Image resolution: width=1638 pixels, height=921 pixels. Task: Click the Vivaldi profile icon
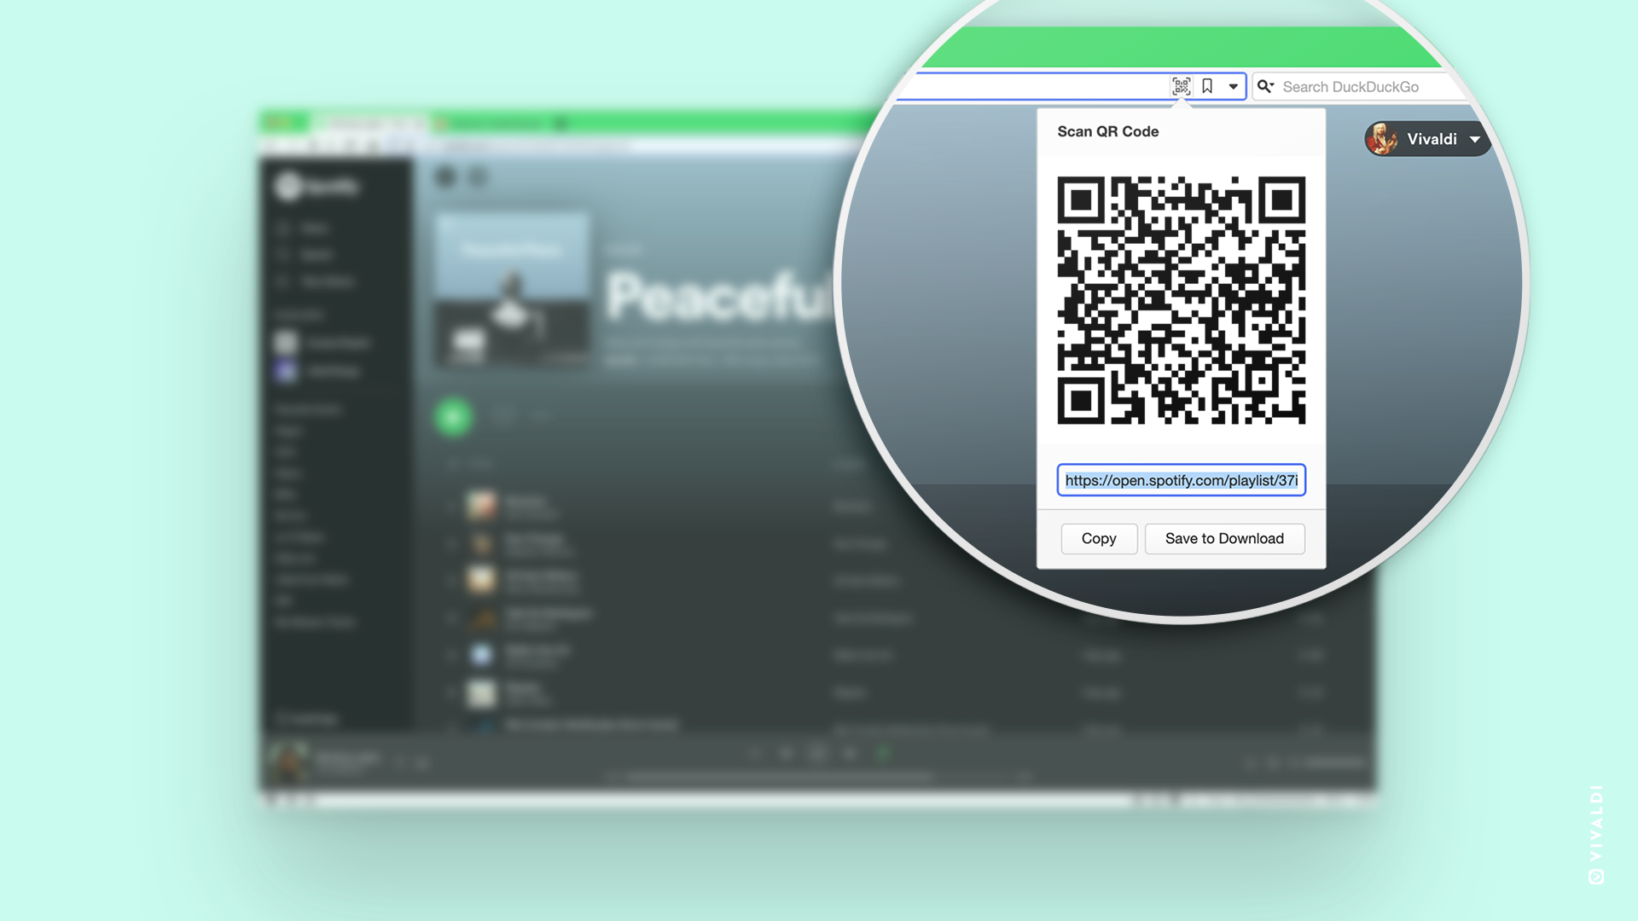tap(1381, 138)
